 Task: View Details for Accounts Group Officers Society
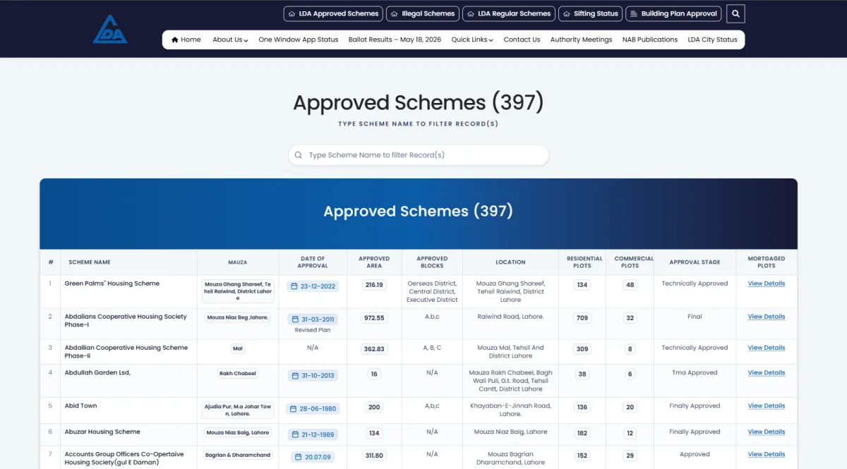click(767, 454)
